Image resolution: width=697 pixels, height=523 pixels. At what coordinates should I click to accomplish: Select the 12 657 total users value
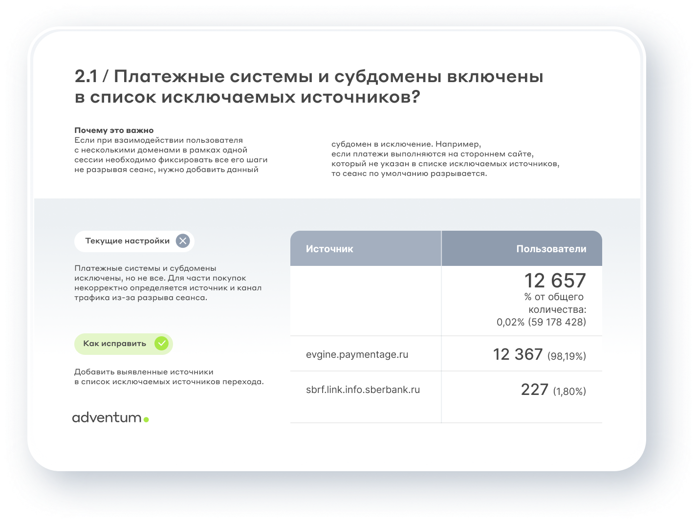pos(555,280)
